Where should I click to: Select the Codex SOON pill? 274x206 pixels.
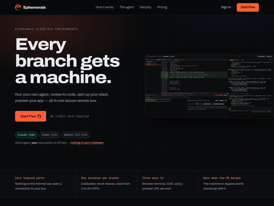(49, 135)
